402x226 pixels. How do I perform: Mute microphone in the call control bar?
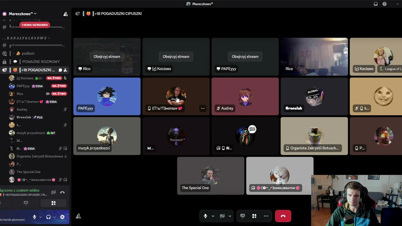205,216
